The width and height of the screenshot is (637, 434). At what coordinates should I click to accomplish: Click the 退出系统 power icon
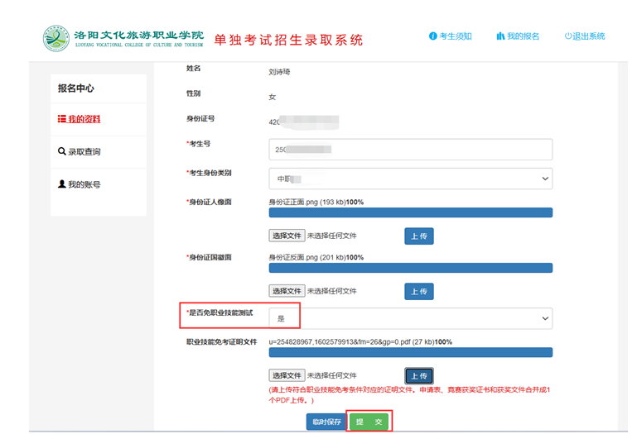point(568,36)
